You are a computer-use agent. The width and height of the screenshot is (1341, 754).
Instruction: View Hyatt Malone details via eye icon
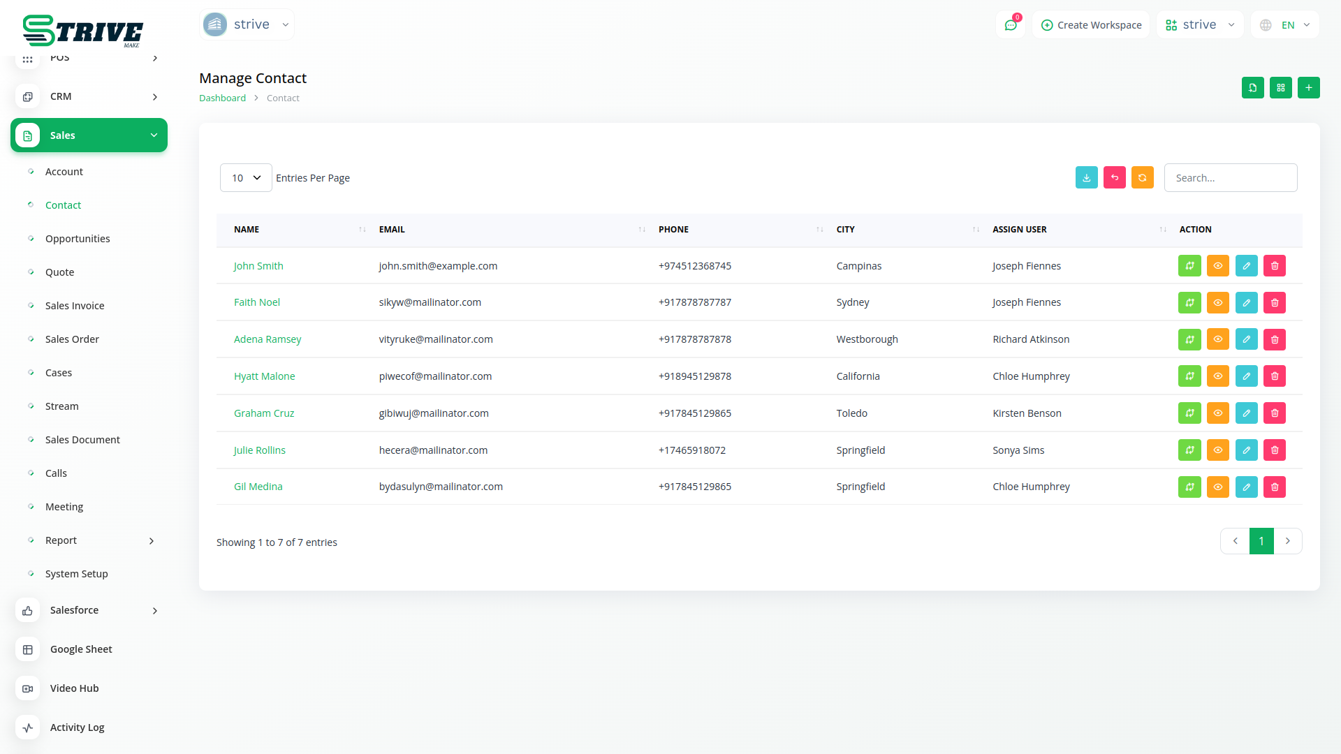(1217, 376)
